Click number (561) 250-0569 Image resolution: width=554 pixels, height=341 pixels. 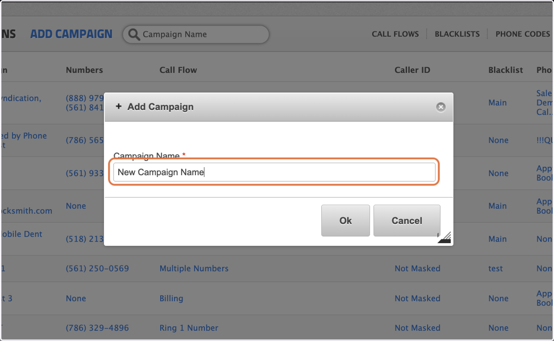[97, 268]
